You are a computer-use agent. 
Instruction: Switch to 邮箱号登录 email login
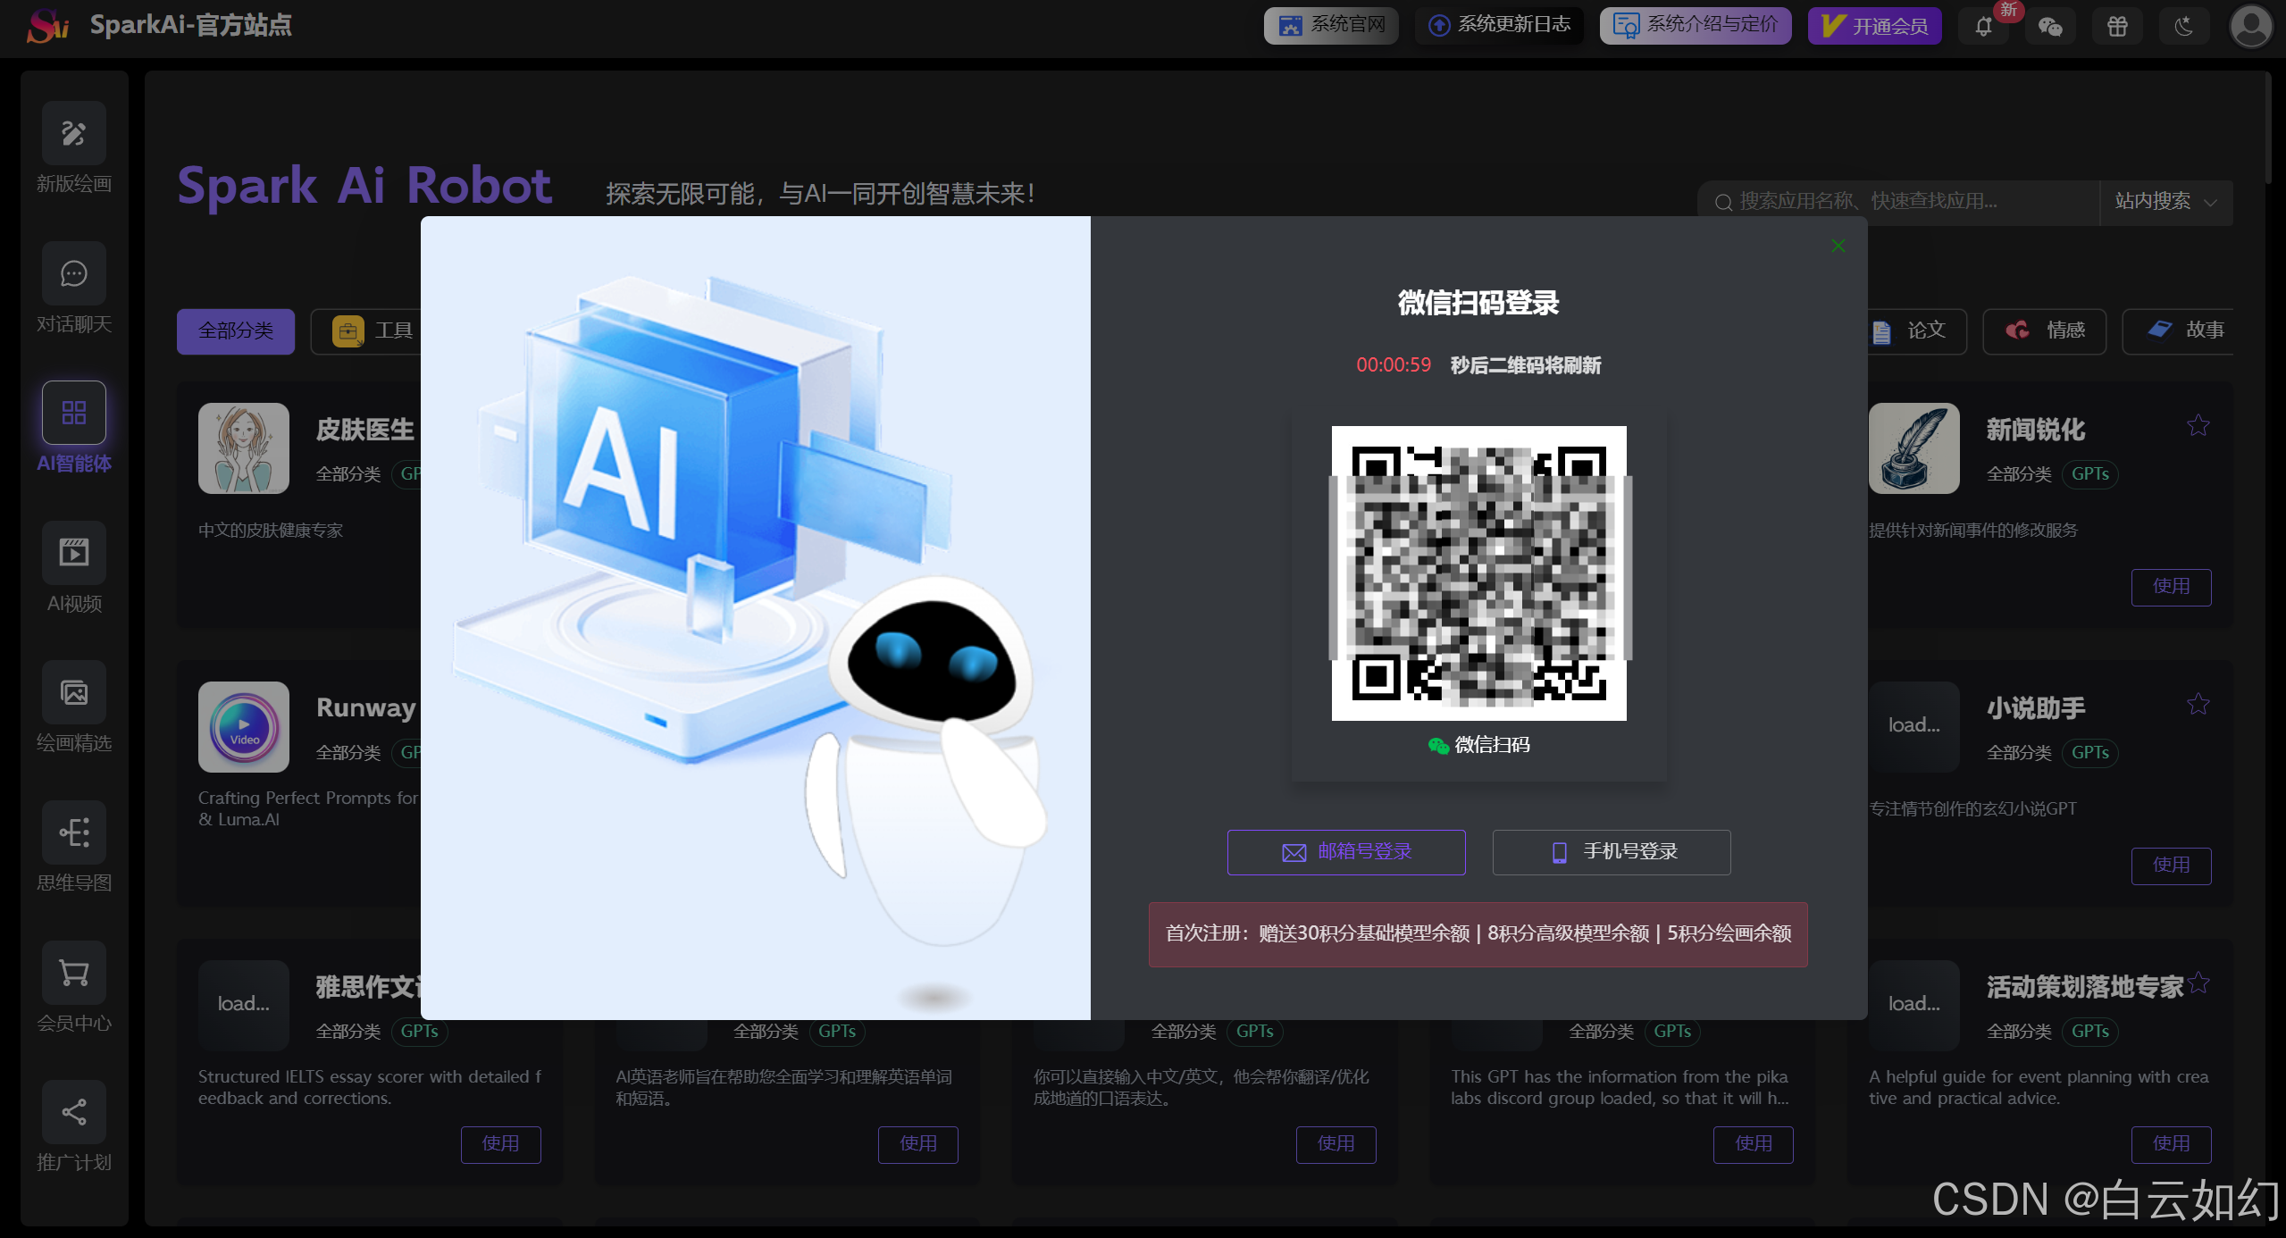click(x=1346, y=852)
